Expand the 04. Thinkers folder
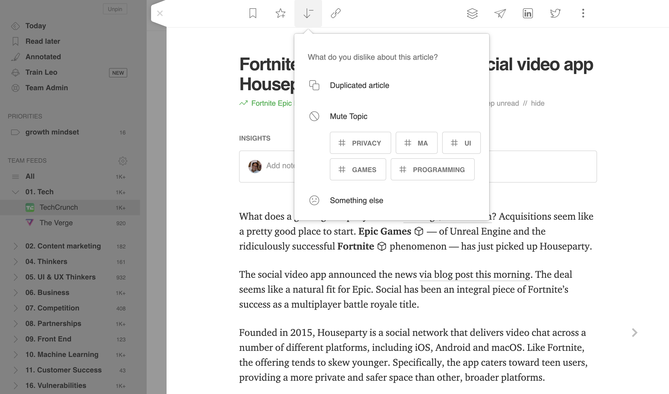The width and height of the screenshot is (669, 394). (15, 261)
